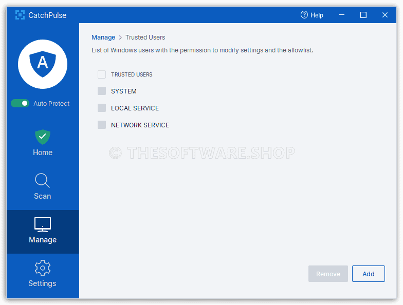
Task: Click the Manage breadcrumb link
Action: [103, 37]
